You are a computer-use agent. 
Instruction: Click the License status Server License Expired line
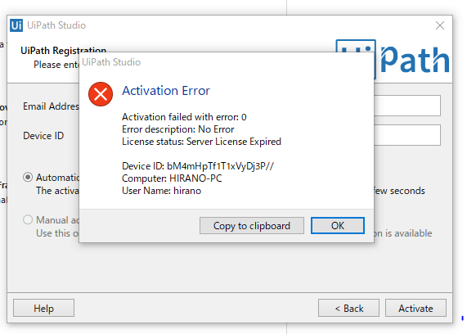coord(201,142)
